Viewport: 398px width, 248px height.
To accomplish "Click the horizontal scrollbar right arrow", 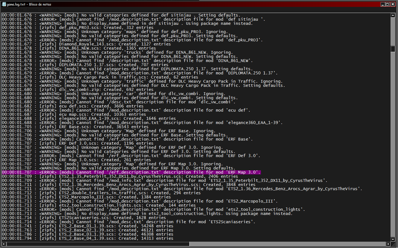I will click(388, 244).
